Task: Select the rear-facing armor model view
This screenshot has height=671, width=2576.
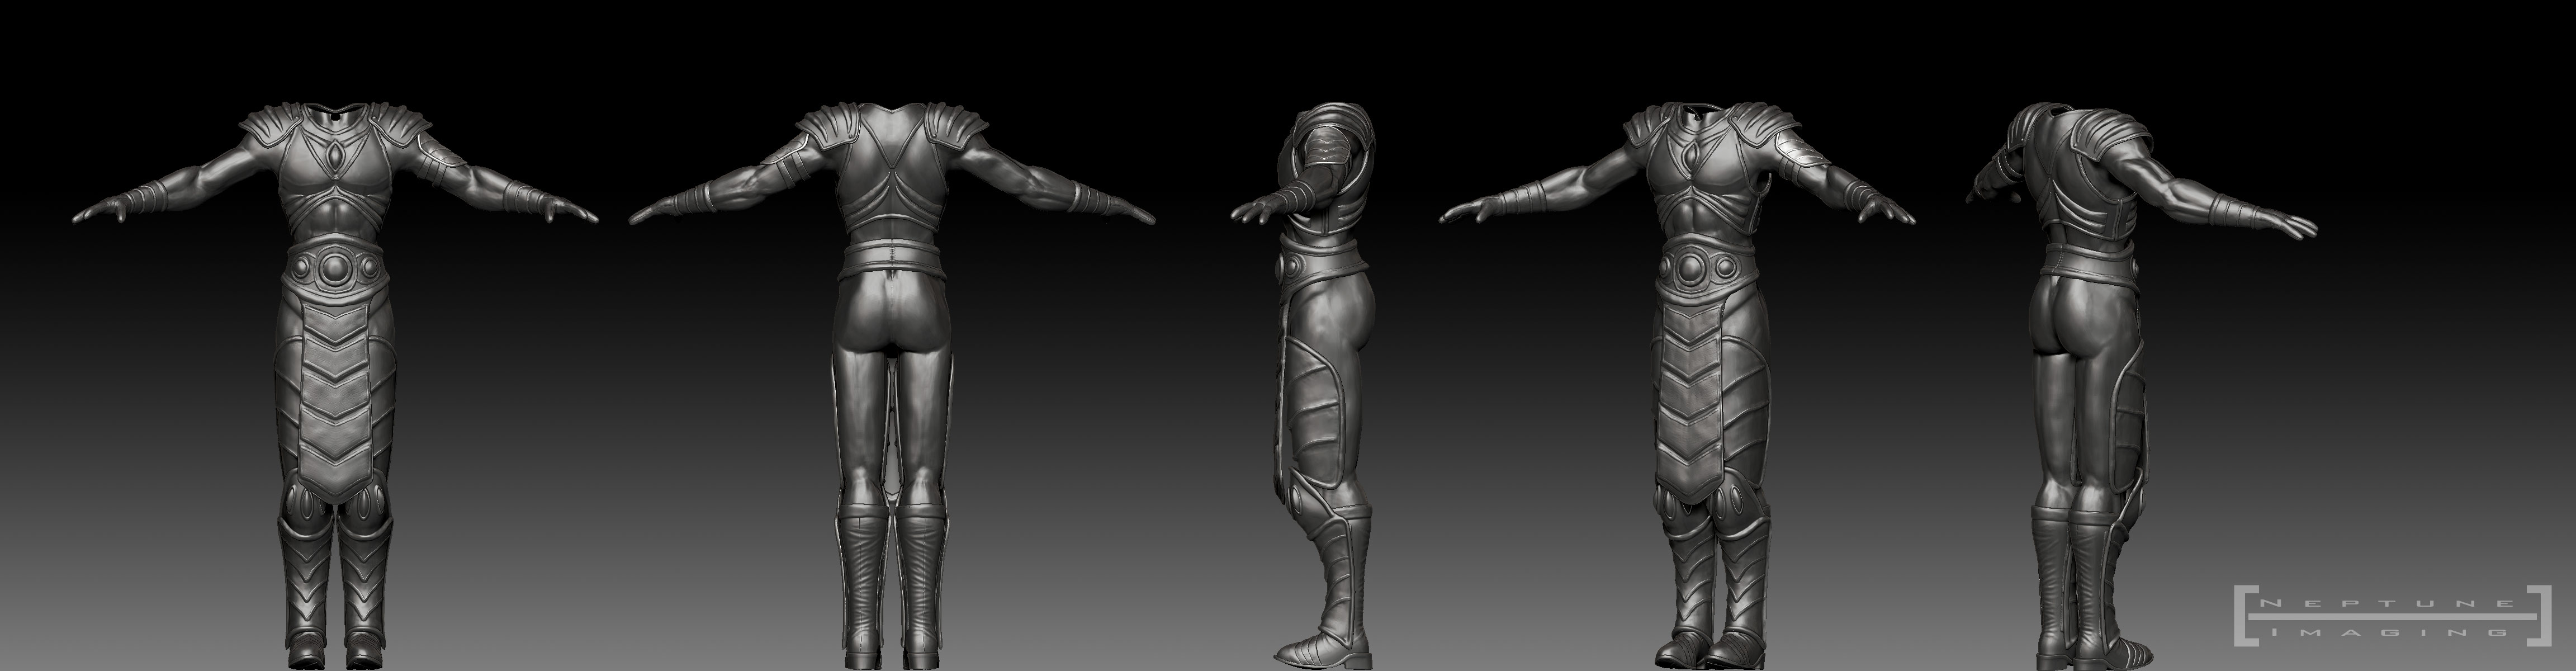Action: point(891,386)
